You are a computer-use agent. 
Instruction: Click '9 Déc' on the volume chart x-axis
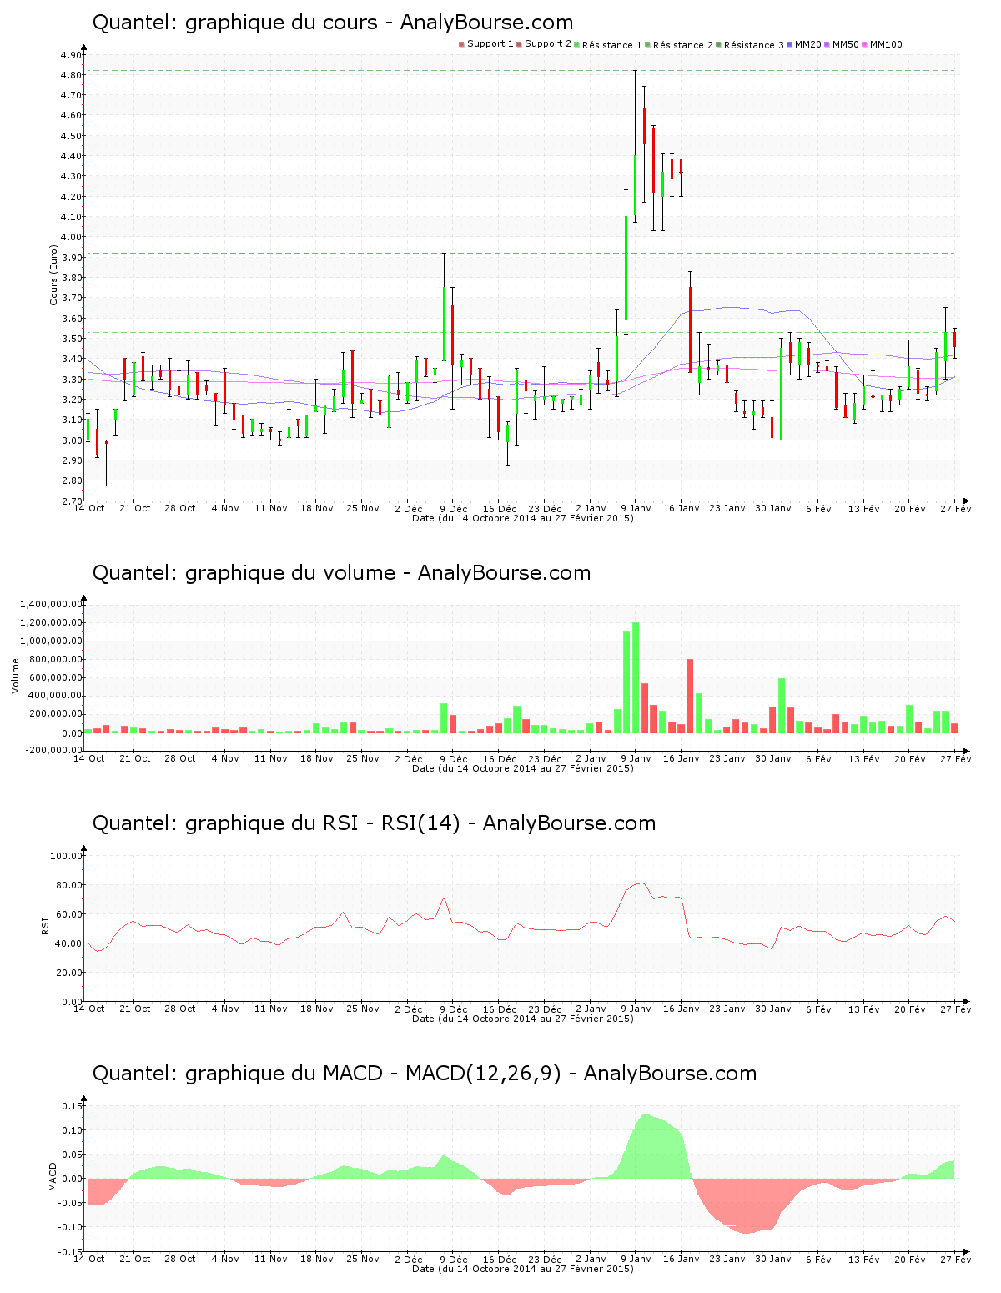click(x=454, y=758)
